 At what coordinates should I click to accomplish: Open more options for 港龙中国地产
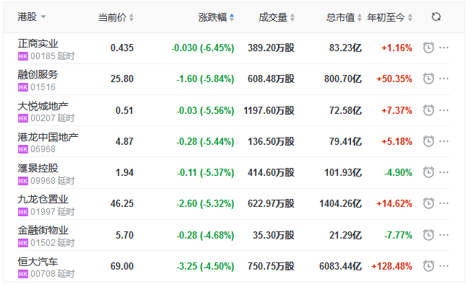pyautogui.click(x=444, y=141)
